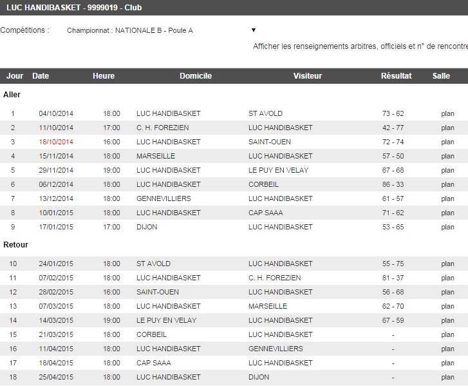Open plan link for 15/11/2014 match
This screenshot has width=468, height=386.
pos(447,156)
